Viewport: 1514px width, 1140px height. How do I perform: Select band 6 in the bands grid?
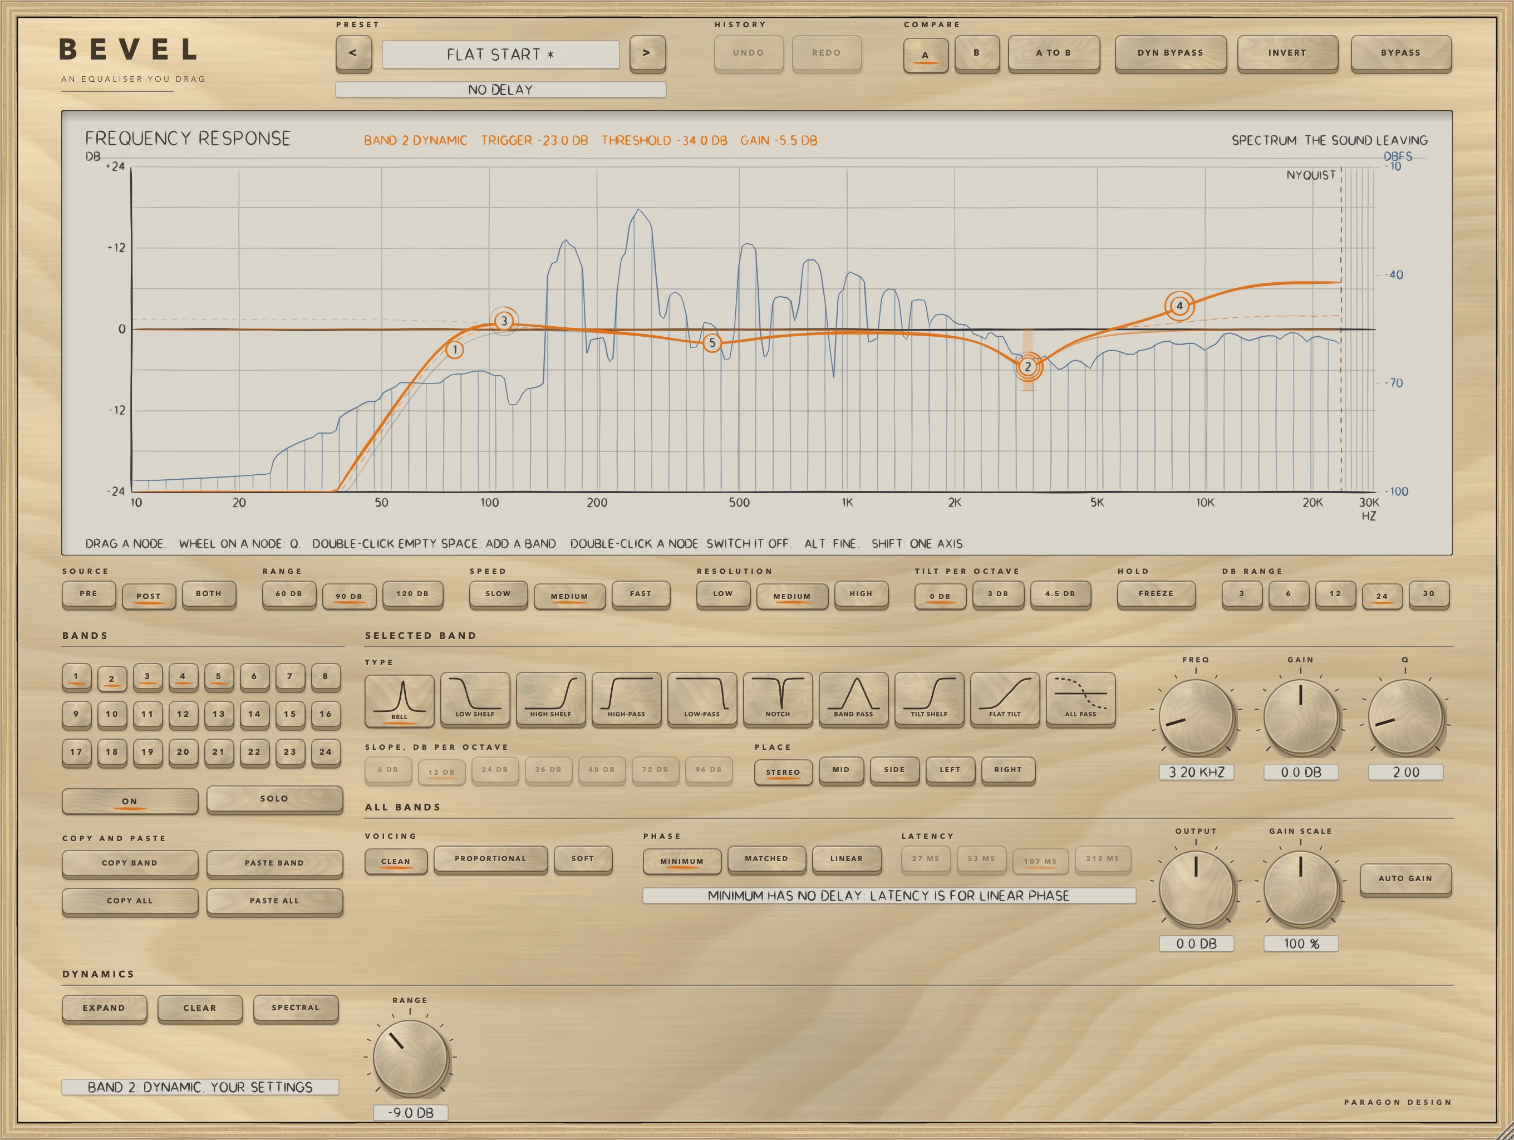(254, 676)
